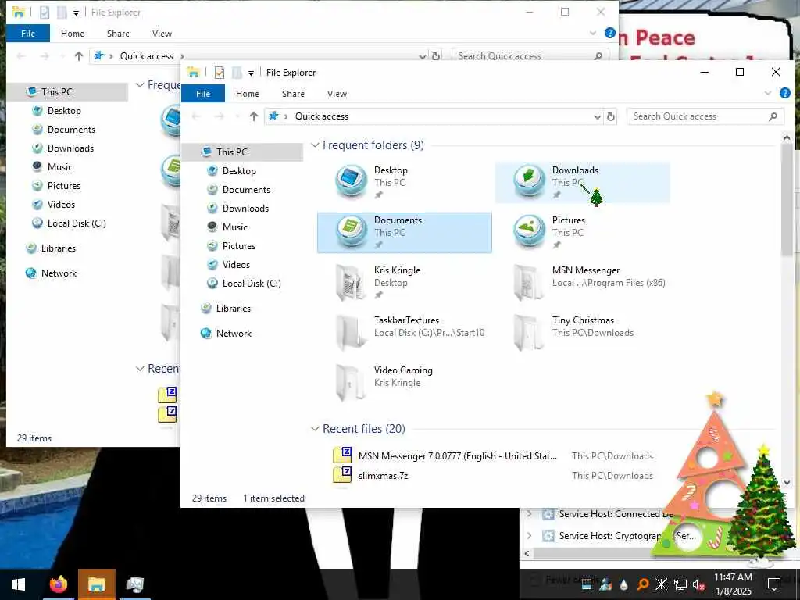Refresh the front window's address bar
The height and width of the screenshot is (600, 800).
pos(611,116)
